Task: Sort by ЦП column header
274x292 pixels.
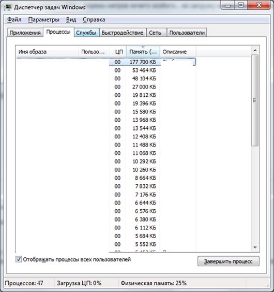Action: [118, 52]
